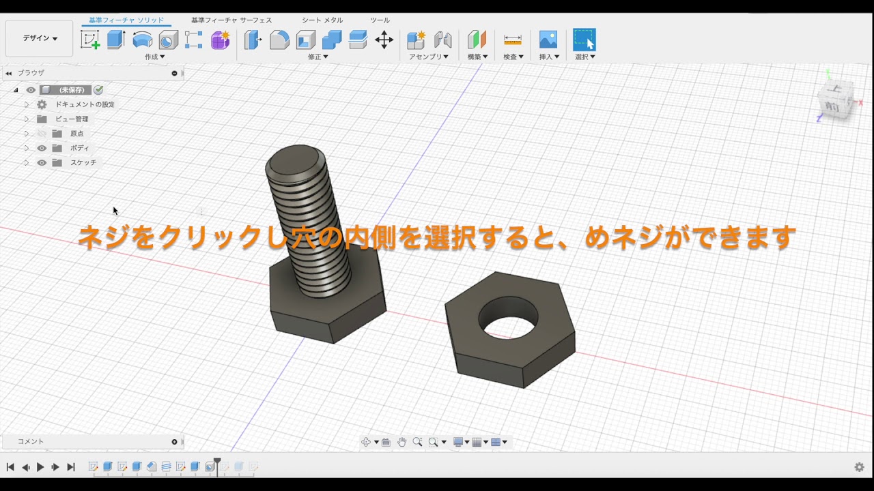Step forward one timeline feature

55,467
